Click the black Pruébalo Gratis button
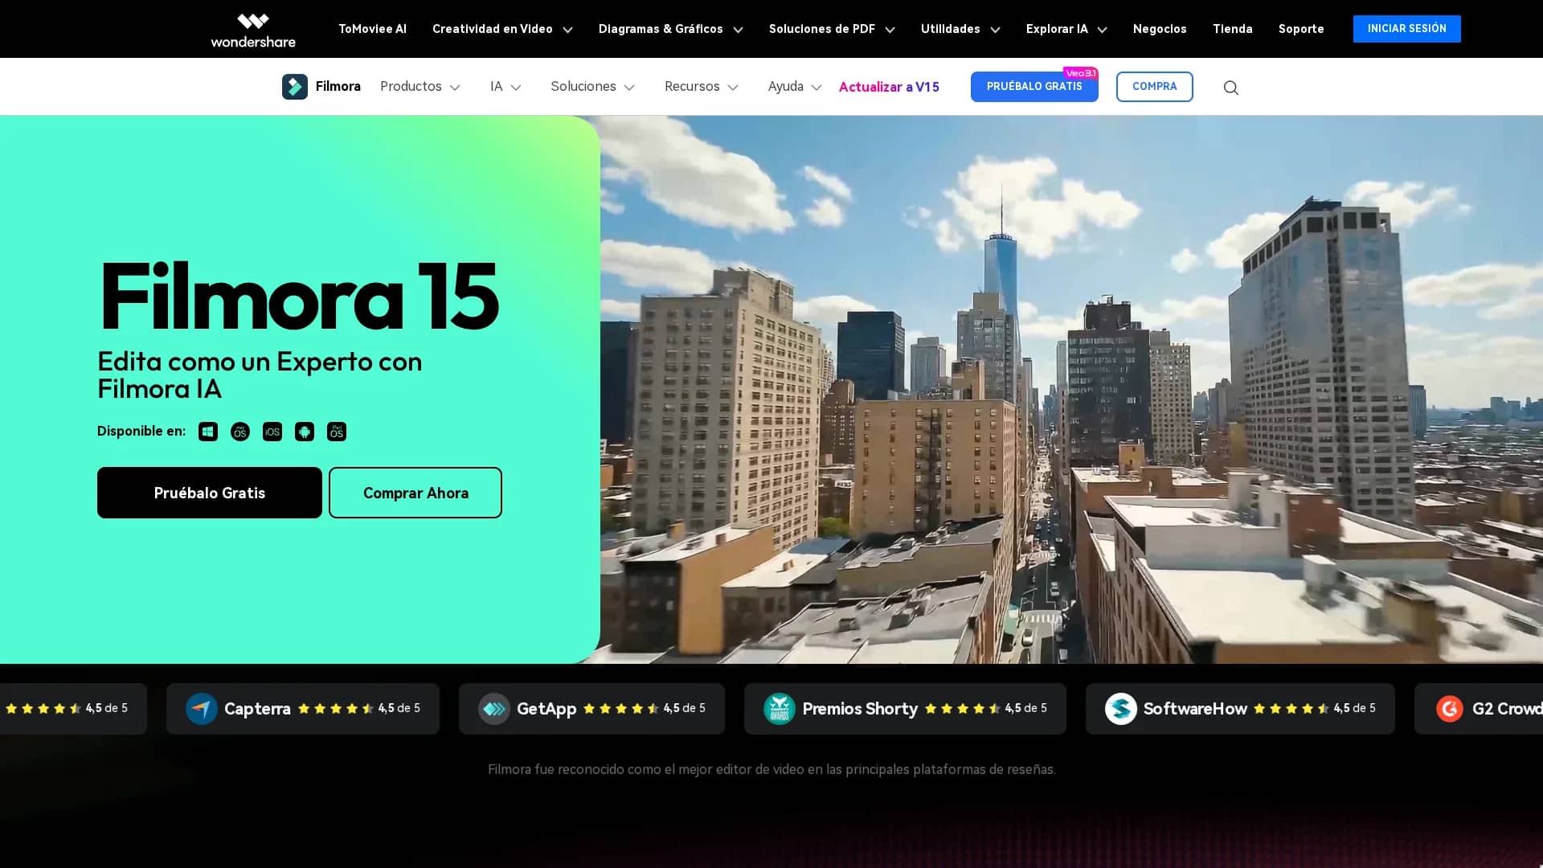Viewport: 1543px width, 868px height. (210, 493)
